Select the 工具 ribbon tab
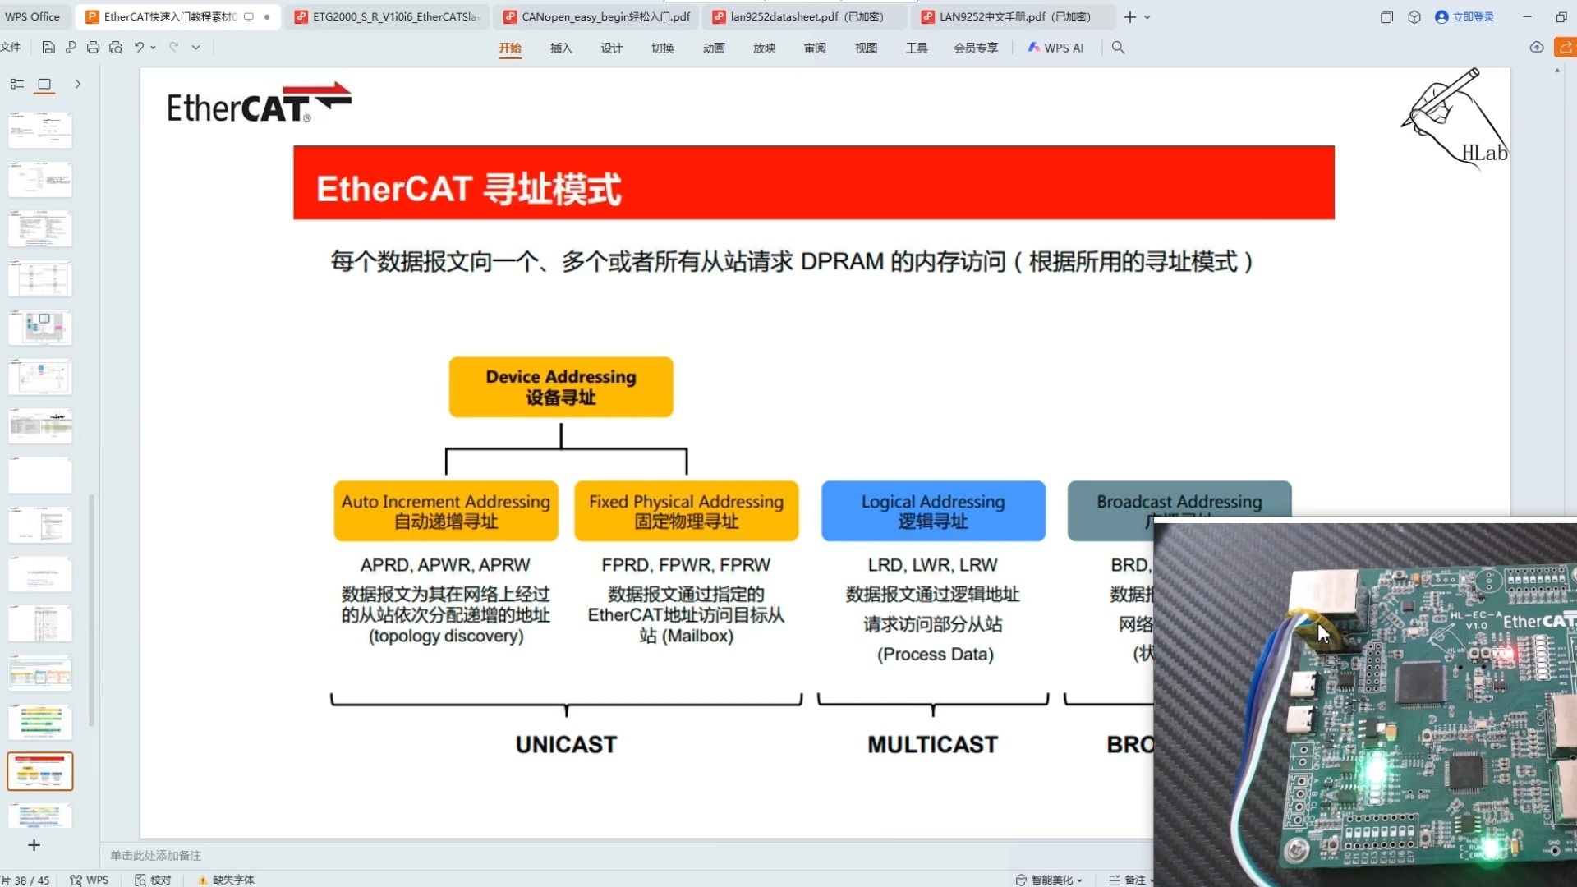Screen dimensions: 1577x887 917,48
